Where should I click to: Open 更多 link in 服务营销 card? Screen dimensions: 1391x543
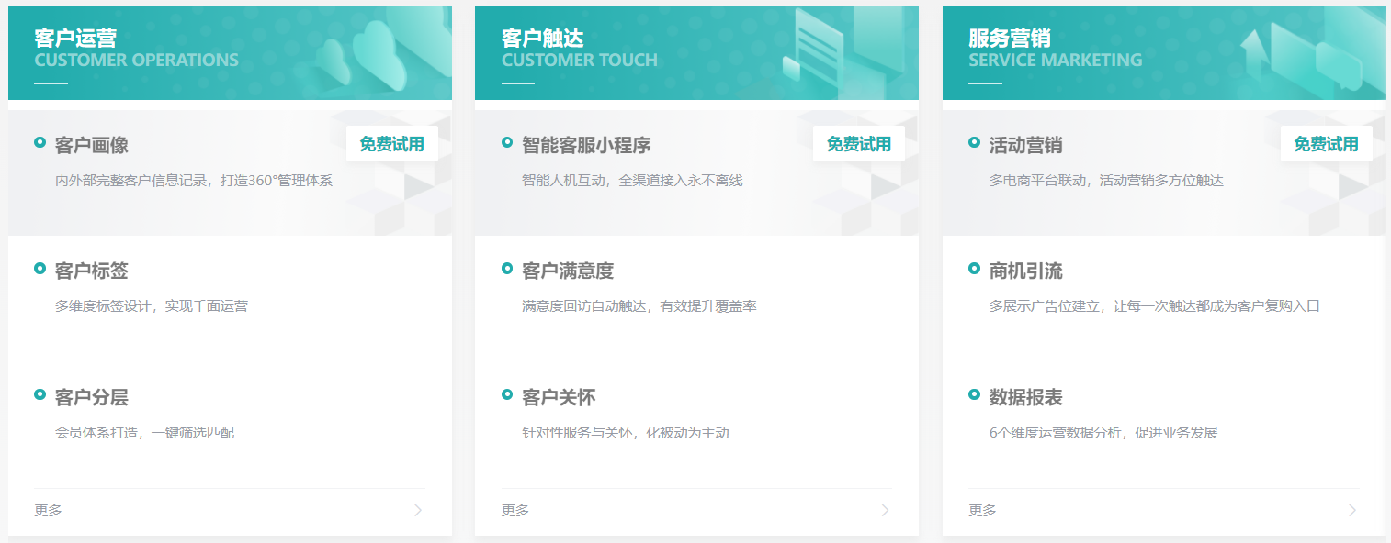click(x=982, y=510)
